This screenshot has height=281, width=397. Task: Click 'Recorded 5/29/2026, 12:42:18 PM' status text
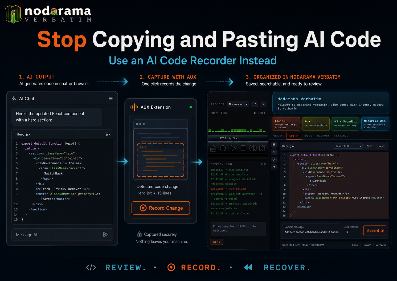(303, 245)
